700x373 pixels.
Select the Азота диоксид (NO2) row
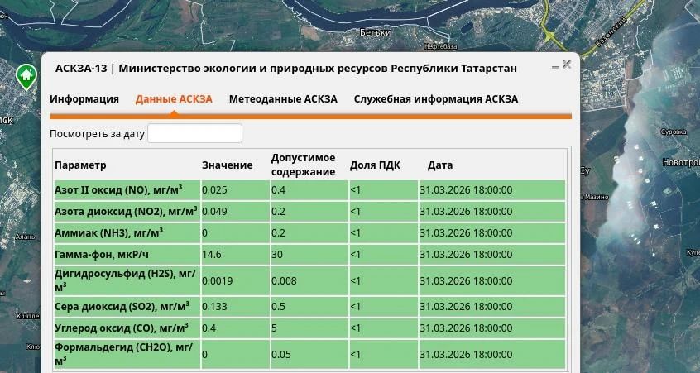[126, 212]
